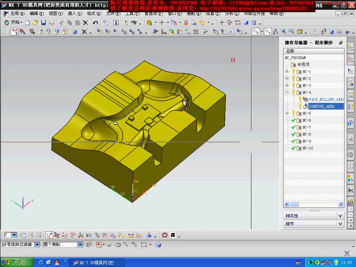Viewport: 356px width, 267px height.
Task: Toggle the pin on Operation Navigator header
Action: pos(341,42)
